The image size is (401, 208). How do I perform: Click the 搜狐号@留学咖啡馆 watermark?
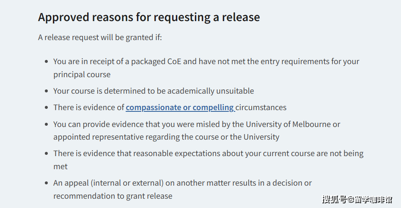(357, 199)
